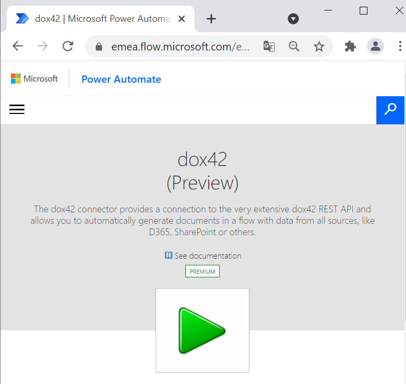The height and width of the screenshot is (384, 406).
Task: Click the dox42 green play logo
Action: pyautogui.click(x=202, y=330)
